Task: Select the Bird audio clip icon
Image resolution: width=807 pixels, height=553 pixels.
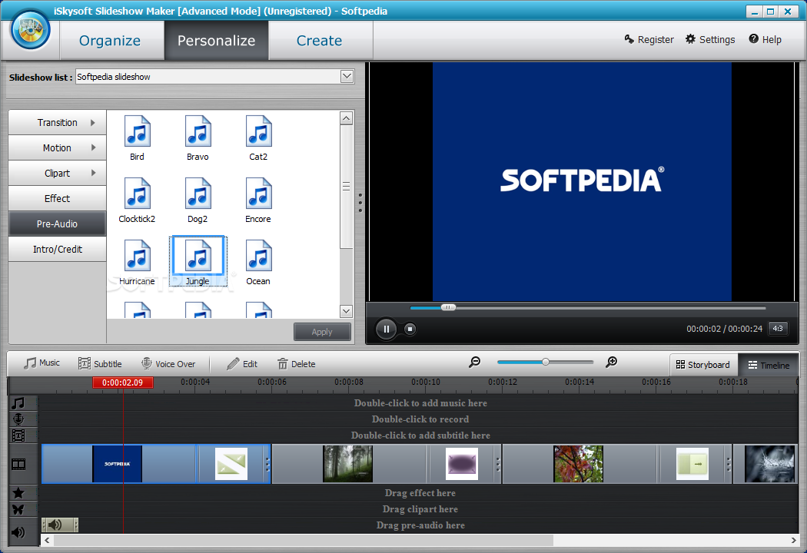Action: click(137, 131)
